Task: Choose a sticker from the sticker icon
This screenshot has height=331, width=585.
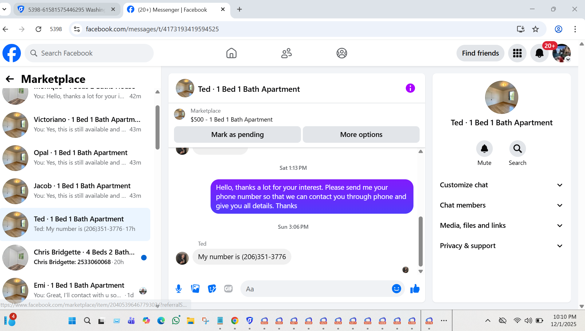Action: click(x=212, y=289)
